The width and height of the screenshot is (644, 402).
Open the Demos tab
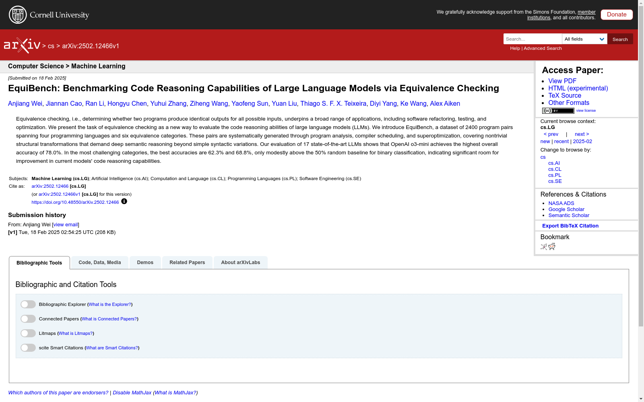coord(145,263)
